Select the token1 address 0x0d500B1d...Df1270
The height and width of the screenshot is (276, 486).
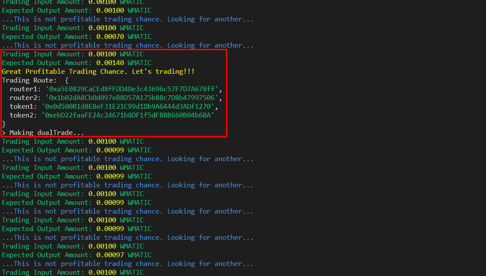click(128, 106)
